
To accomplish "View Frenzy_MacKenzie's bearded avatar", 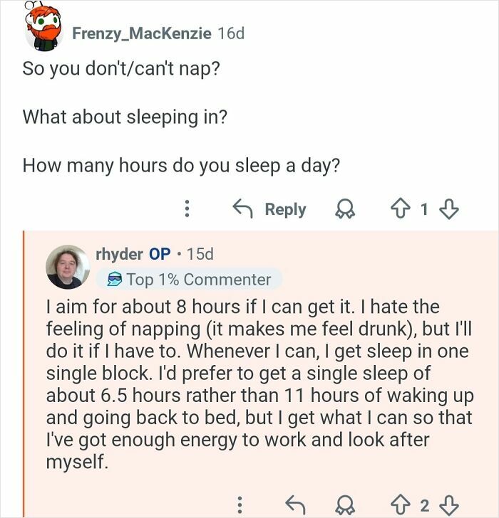I will pos(45,30).
